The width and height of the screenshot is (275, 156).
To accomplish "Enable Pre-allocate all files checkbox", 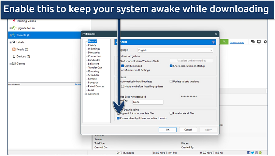I will (171, 113).
